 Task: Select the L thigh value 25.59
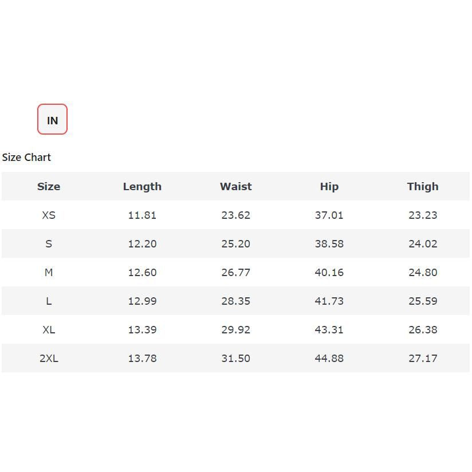[423, 301]
